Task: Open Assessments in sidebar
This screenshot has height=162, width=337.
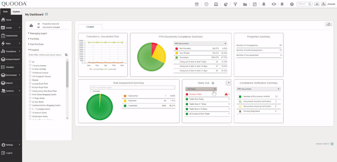Action: click(11, 36)
